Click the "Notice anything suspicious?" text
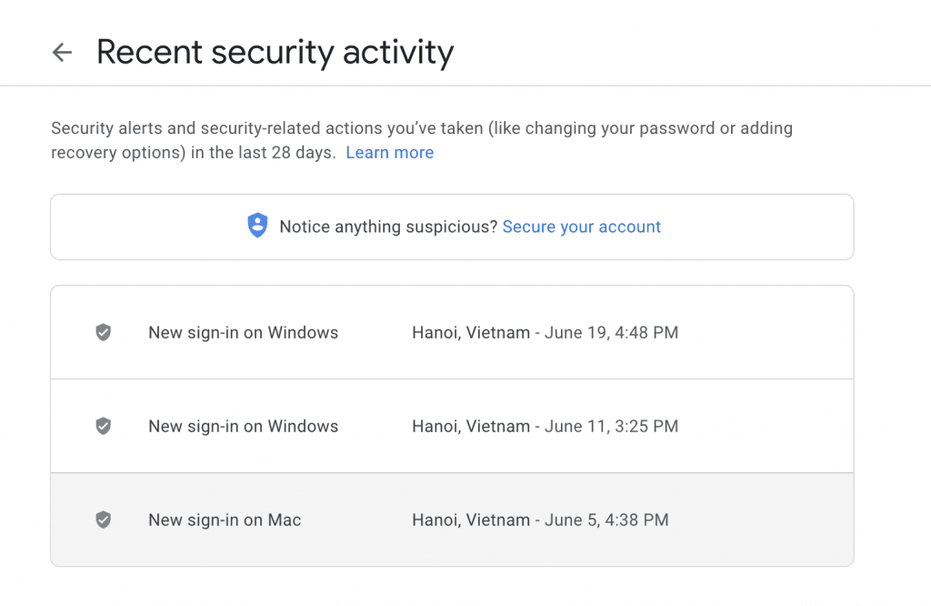931x606 pixels. coord(388,227)
